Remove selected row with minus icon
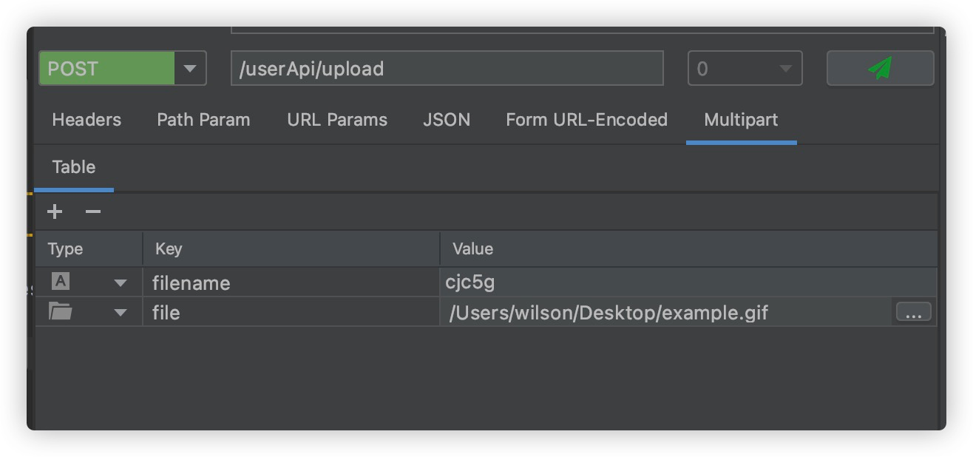The image size is (973, 457). (92, 212)
